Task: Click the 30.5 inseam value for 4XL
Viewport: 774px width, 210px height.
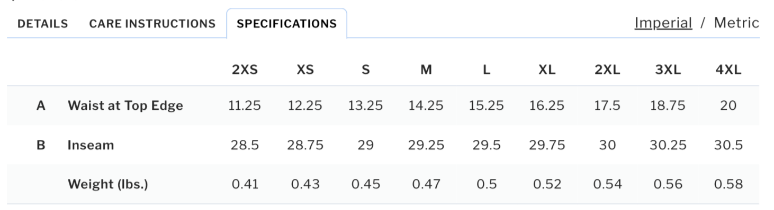Action: [728, 145]
